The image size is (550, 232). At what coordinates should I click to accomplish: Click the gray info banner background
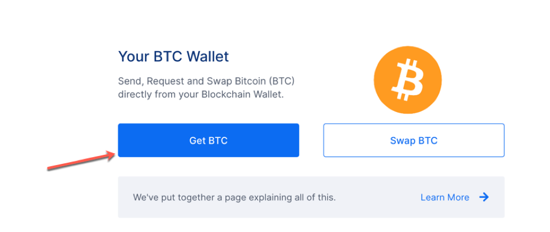pos(311,197)
